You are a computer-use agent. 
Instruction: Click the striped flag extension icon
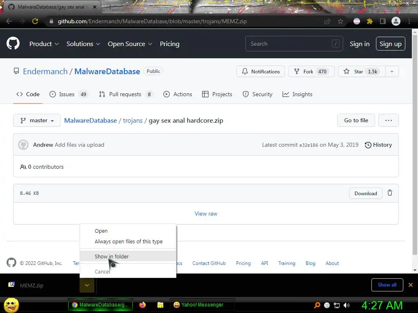pyautogui.click(x=357, y=21)
